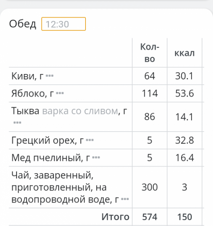Click the Яблоко food name
This screenshot has height=226, width=213.
29,93
